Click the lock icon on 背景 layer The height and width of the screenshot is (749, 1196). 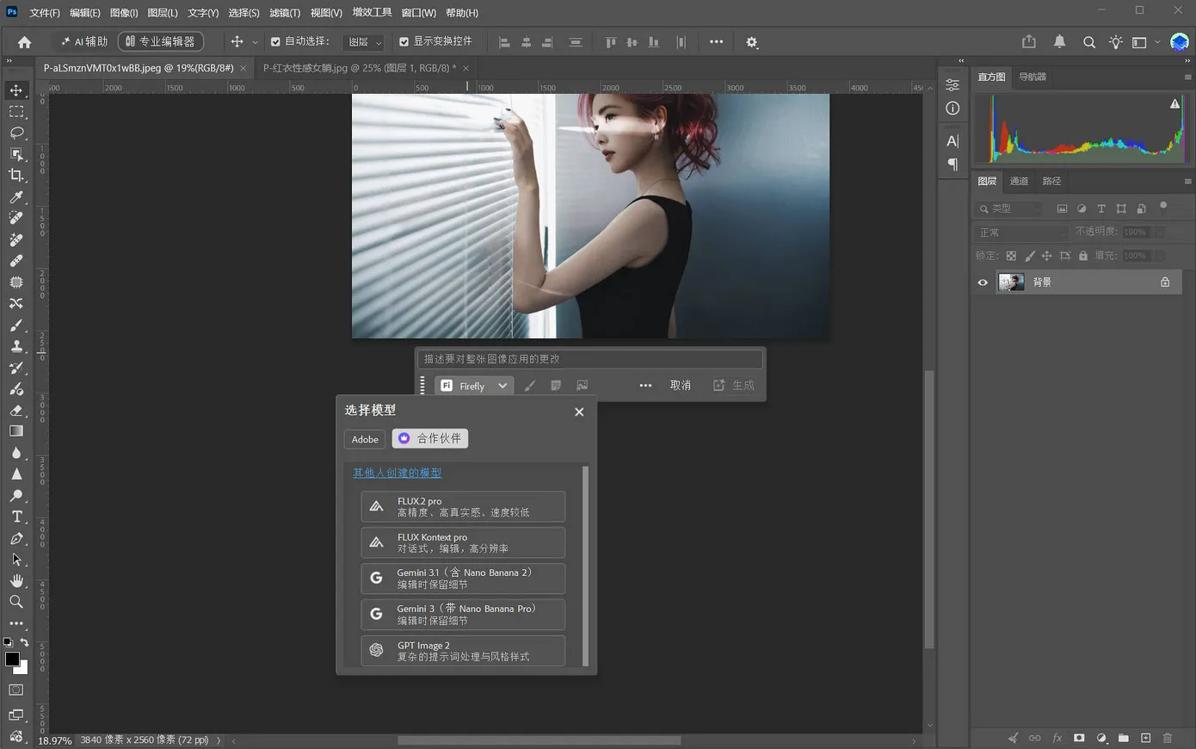pyautogui.click(x=1165, y=282)
